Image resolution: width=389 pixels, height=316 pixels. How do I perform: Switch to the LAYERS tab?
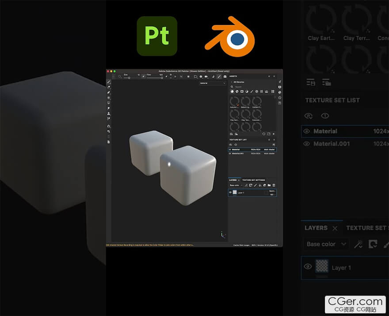point(233,180)
